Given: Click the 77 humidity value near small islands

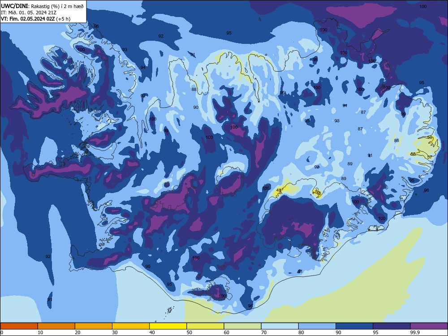Looking at the screenshot, I should tap(169, 310).
